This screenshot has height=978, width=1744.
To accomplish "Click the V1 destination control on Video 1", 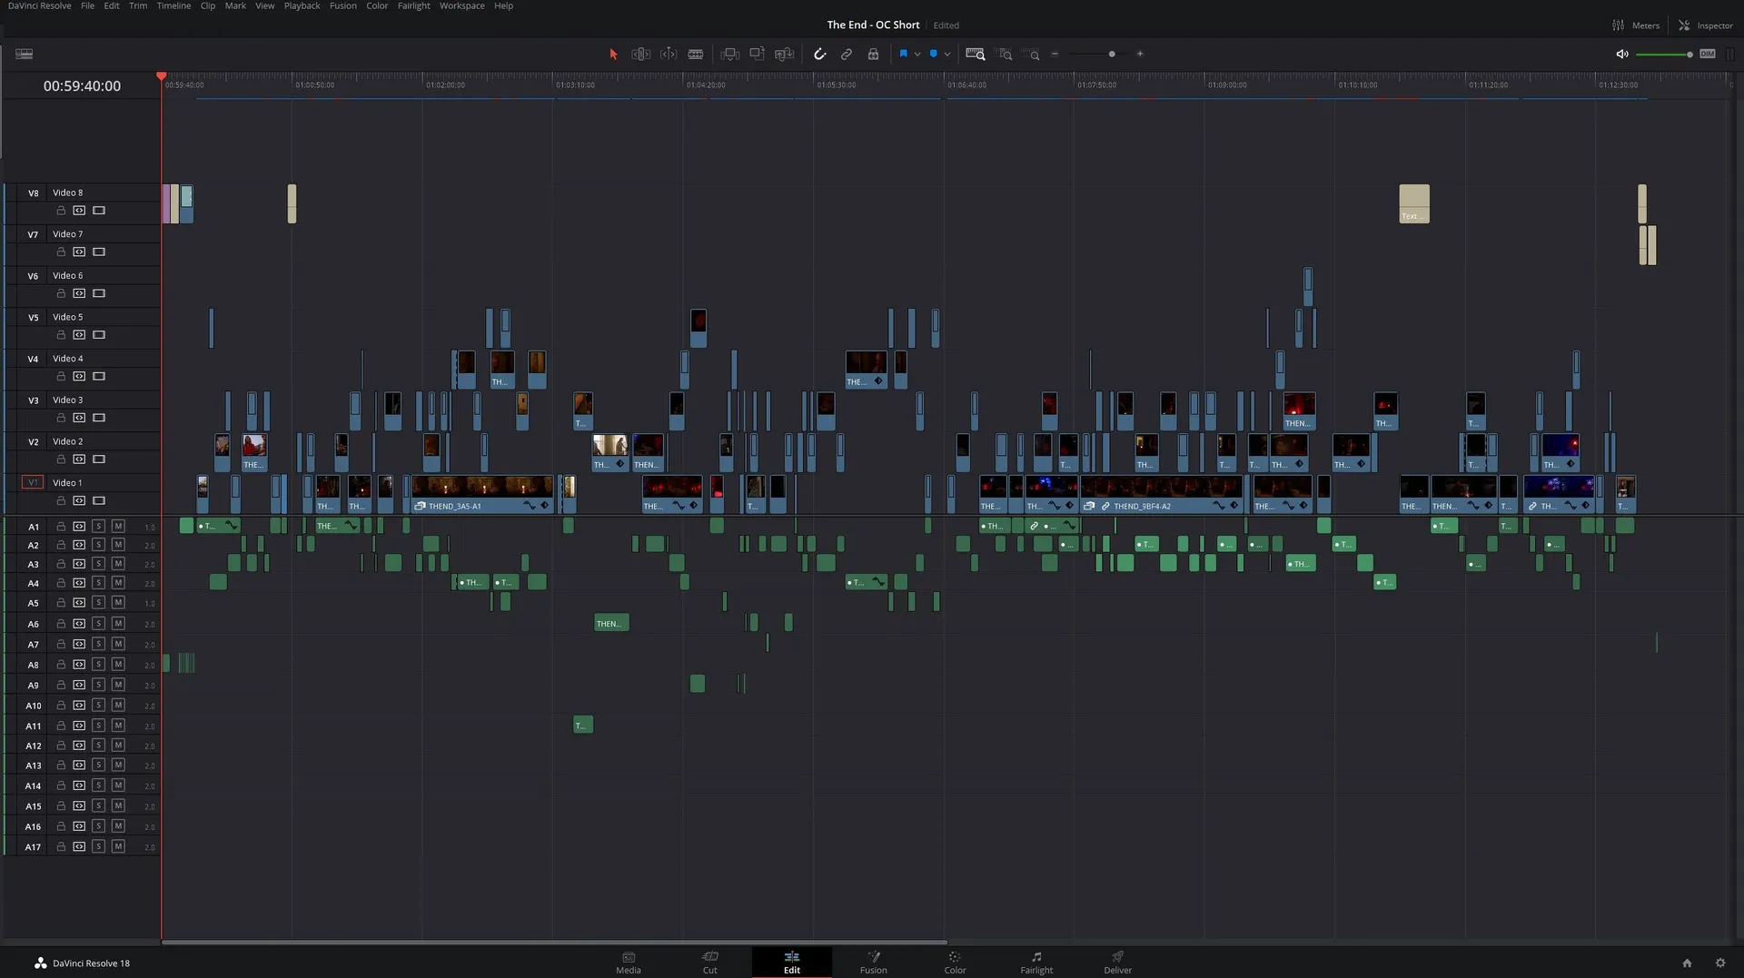I will pyautogui.click(x=33, y=482).
